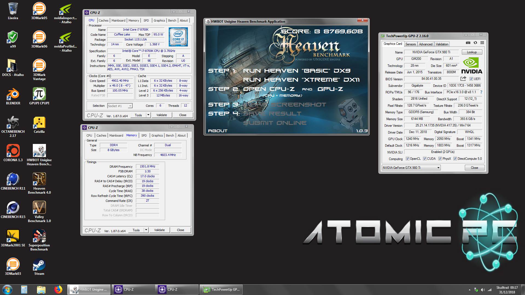This screenshot has width=525, height=295.
Task: Open Socket #1 selection dropdown in CPU-Z
Action: [x=120, y=106]
